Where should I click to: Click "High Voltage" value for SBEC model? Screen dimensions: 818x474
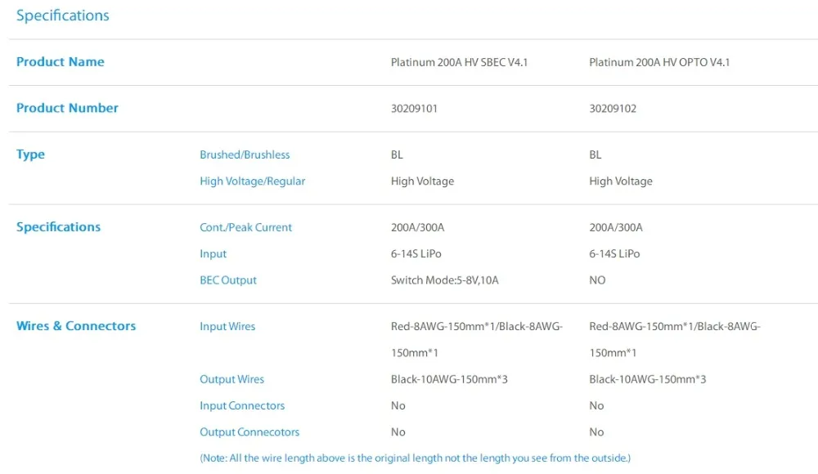coord(423,181)
